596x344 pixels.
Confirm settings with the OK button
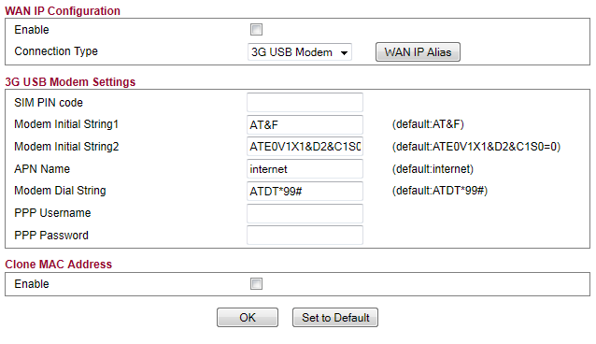pos(248,318)
